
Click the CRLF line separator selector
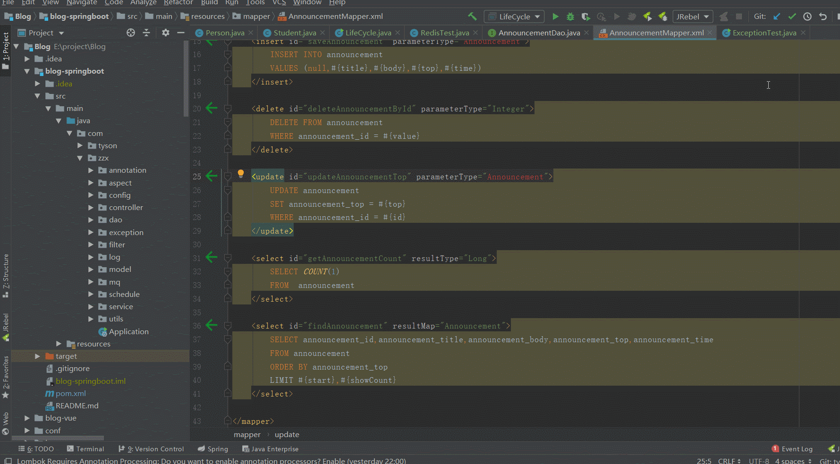pyautogui.click(x=729, y=461)
